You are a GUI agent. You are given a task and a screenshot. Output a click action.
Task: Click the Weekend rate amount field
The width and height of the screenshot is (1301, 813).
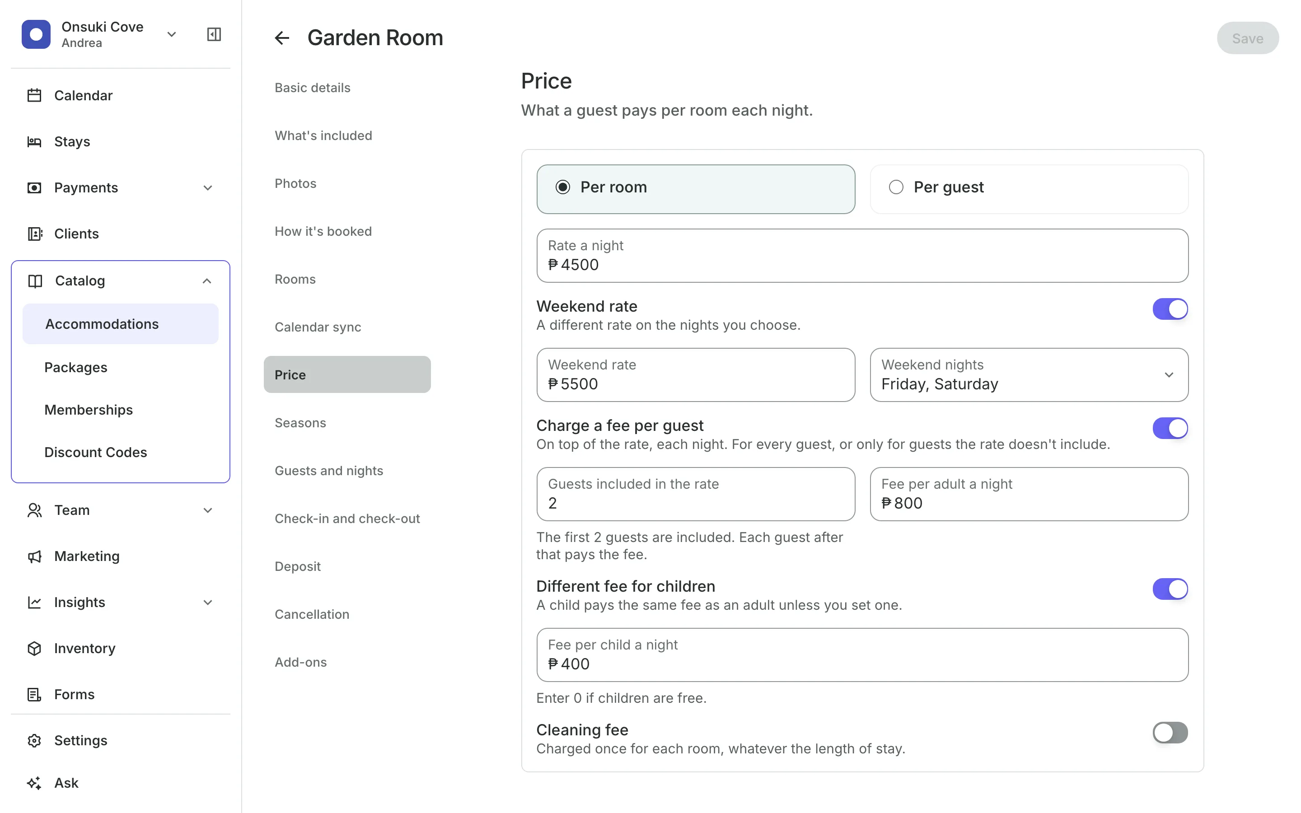(696, 375)
